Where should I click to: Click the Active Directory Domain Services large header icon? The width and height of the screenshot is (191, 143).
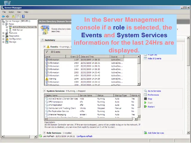click(45, 30)
